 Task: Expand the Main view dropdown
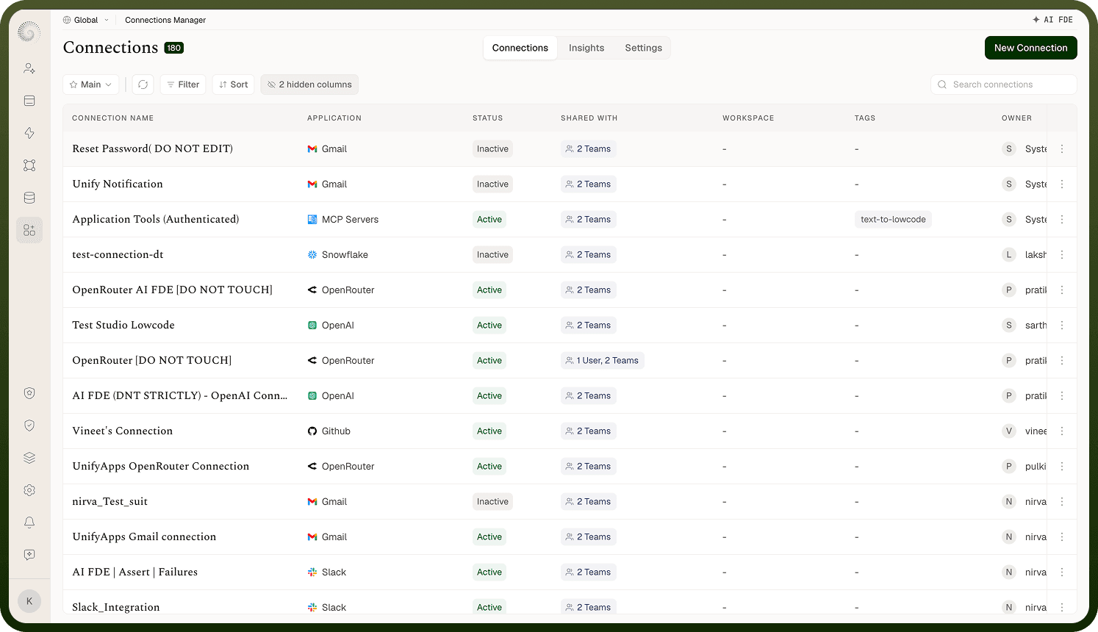90,85
